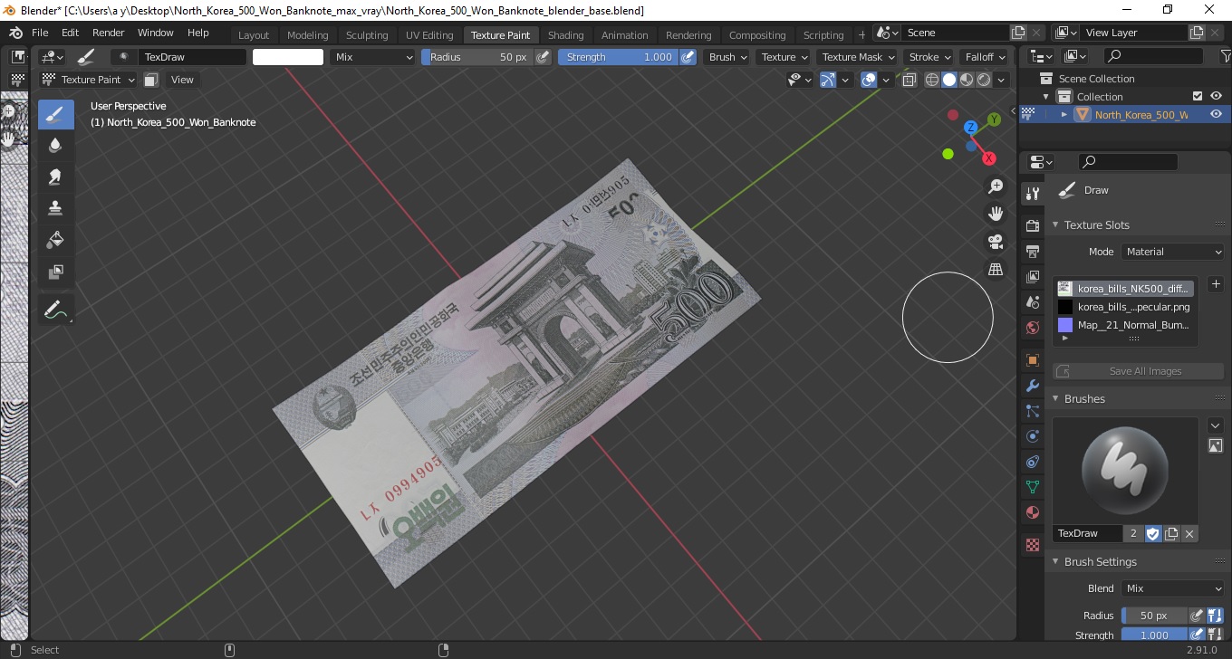Screen dimensions: 1232x659
Task: Click the zoom view magnifier icon
Action: click(x=996, y=186)
